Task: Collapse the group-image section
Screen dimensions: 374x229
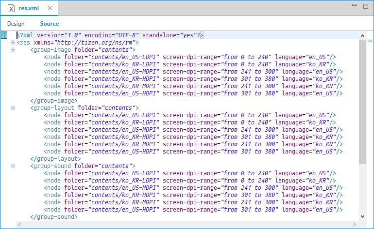Action: [13, 50]
